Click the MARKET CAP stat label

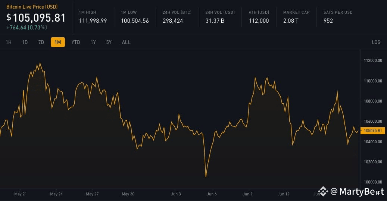point(296,12)
